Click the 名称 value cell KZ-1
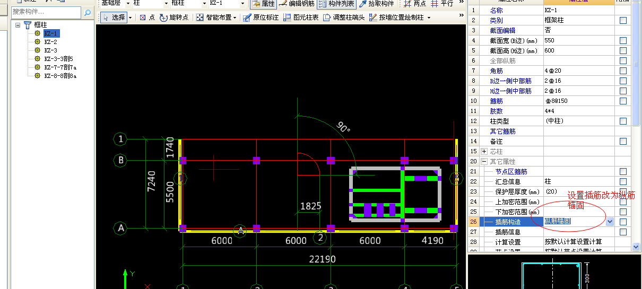 coord(579,10)
